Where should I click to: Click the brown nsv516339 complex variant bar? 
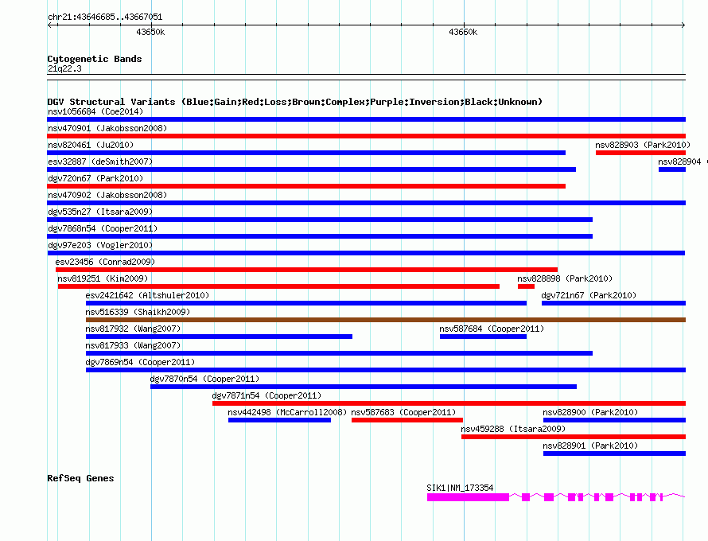click(386, 320)
